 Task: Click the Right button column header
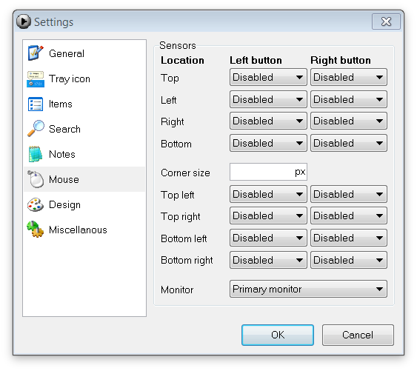[x=341, y=61]
